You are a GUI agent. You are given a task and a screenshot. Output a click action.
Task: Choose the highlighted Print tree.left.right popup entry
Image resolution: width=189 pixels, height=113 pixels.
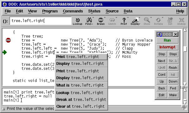point(81,57)
